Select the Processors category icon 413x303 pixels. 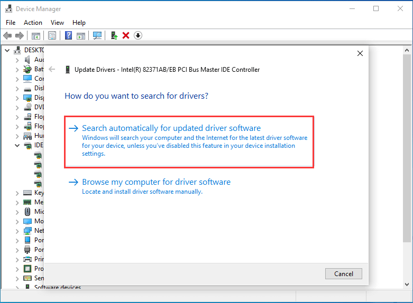point(27,269)
